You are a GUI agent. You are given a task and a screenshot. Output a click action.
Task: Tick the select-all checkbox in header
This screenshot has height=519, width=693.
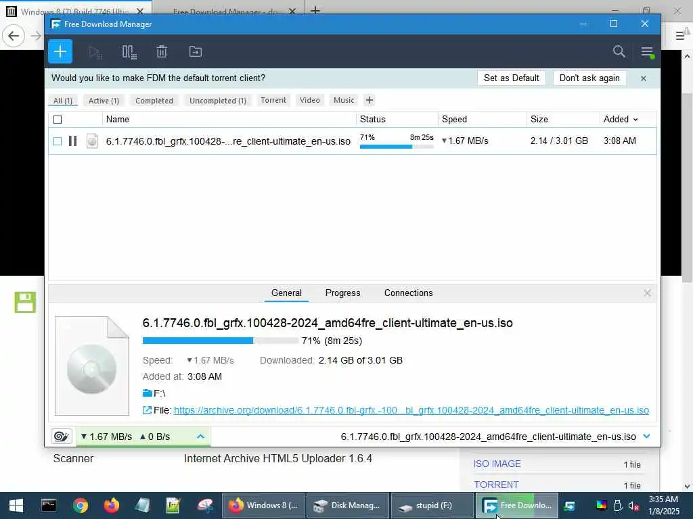click(58, 119)
